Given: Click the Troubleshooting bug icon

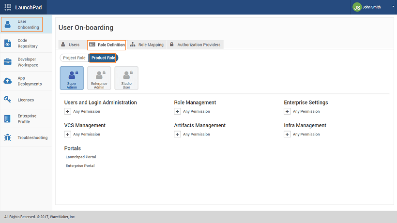Looking at the screenshot, I should click(x=8, y=137).
